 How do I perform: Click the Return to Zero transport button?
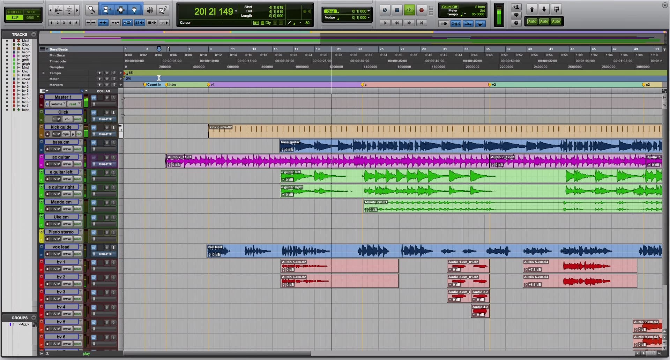(385, 23)
